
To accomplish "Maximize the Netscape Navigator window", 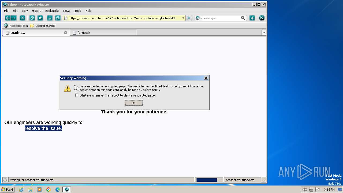I will tap(259, 4).
